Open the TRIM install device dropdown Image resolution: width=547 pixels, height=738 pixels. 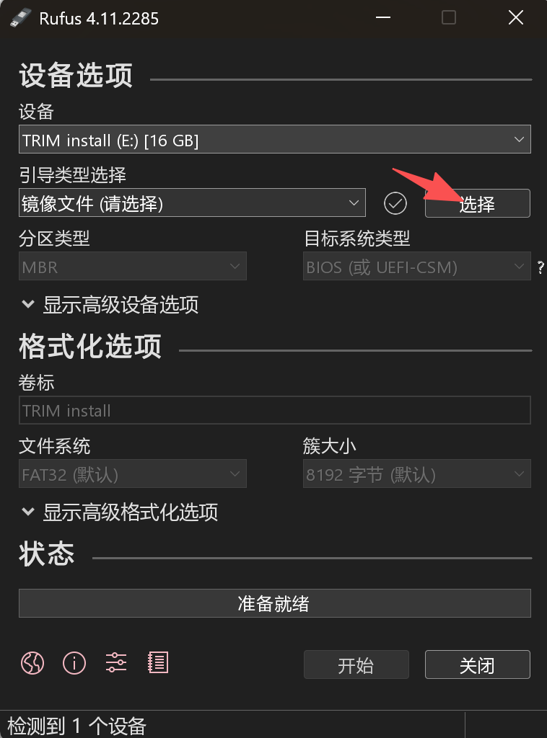pyautogui.click(x=275, y=139)
